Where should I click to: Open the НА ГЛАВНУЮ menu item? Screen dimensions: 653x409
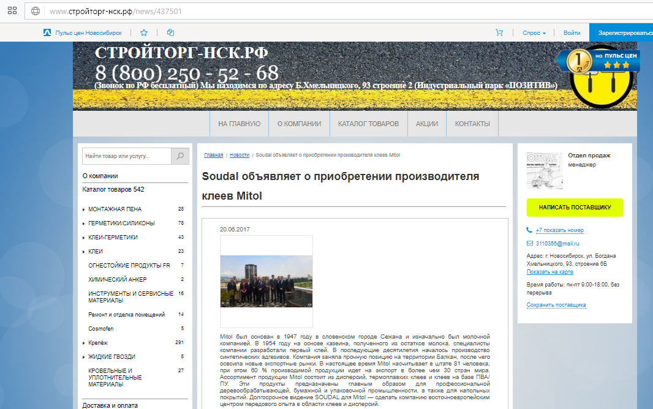click(x=240, y=124)
